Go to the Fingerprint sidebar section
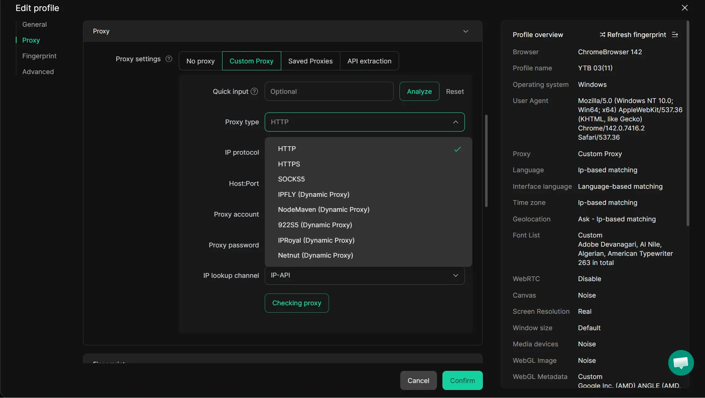This screenshot has height=398, width=705. click(39, 56)
